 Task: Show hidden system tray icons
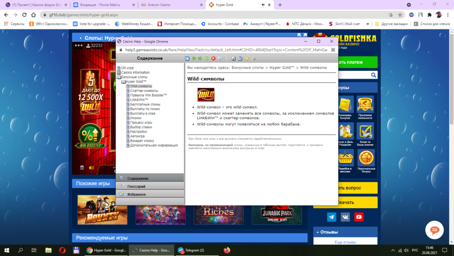point(393,250)
